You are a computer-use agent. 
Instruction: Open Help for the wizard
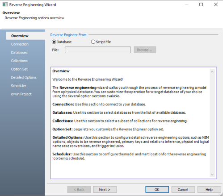click(x=209, y=190)
